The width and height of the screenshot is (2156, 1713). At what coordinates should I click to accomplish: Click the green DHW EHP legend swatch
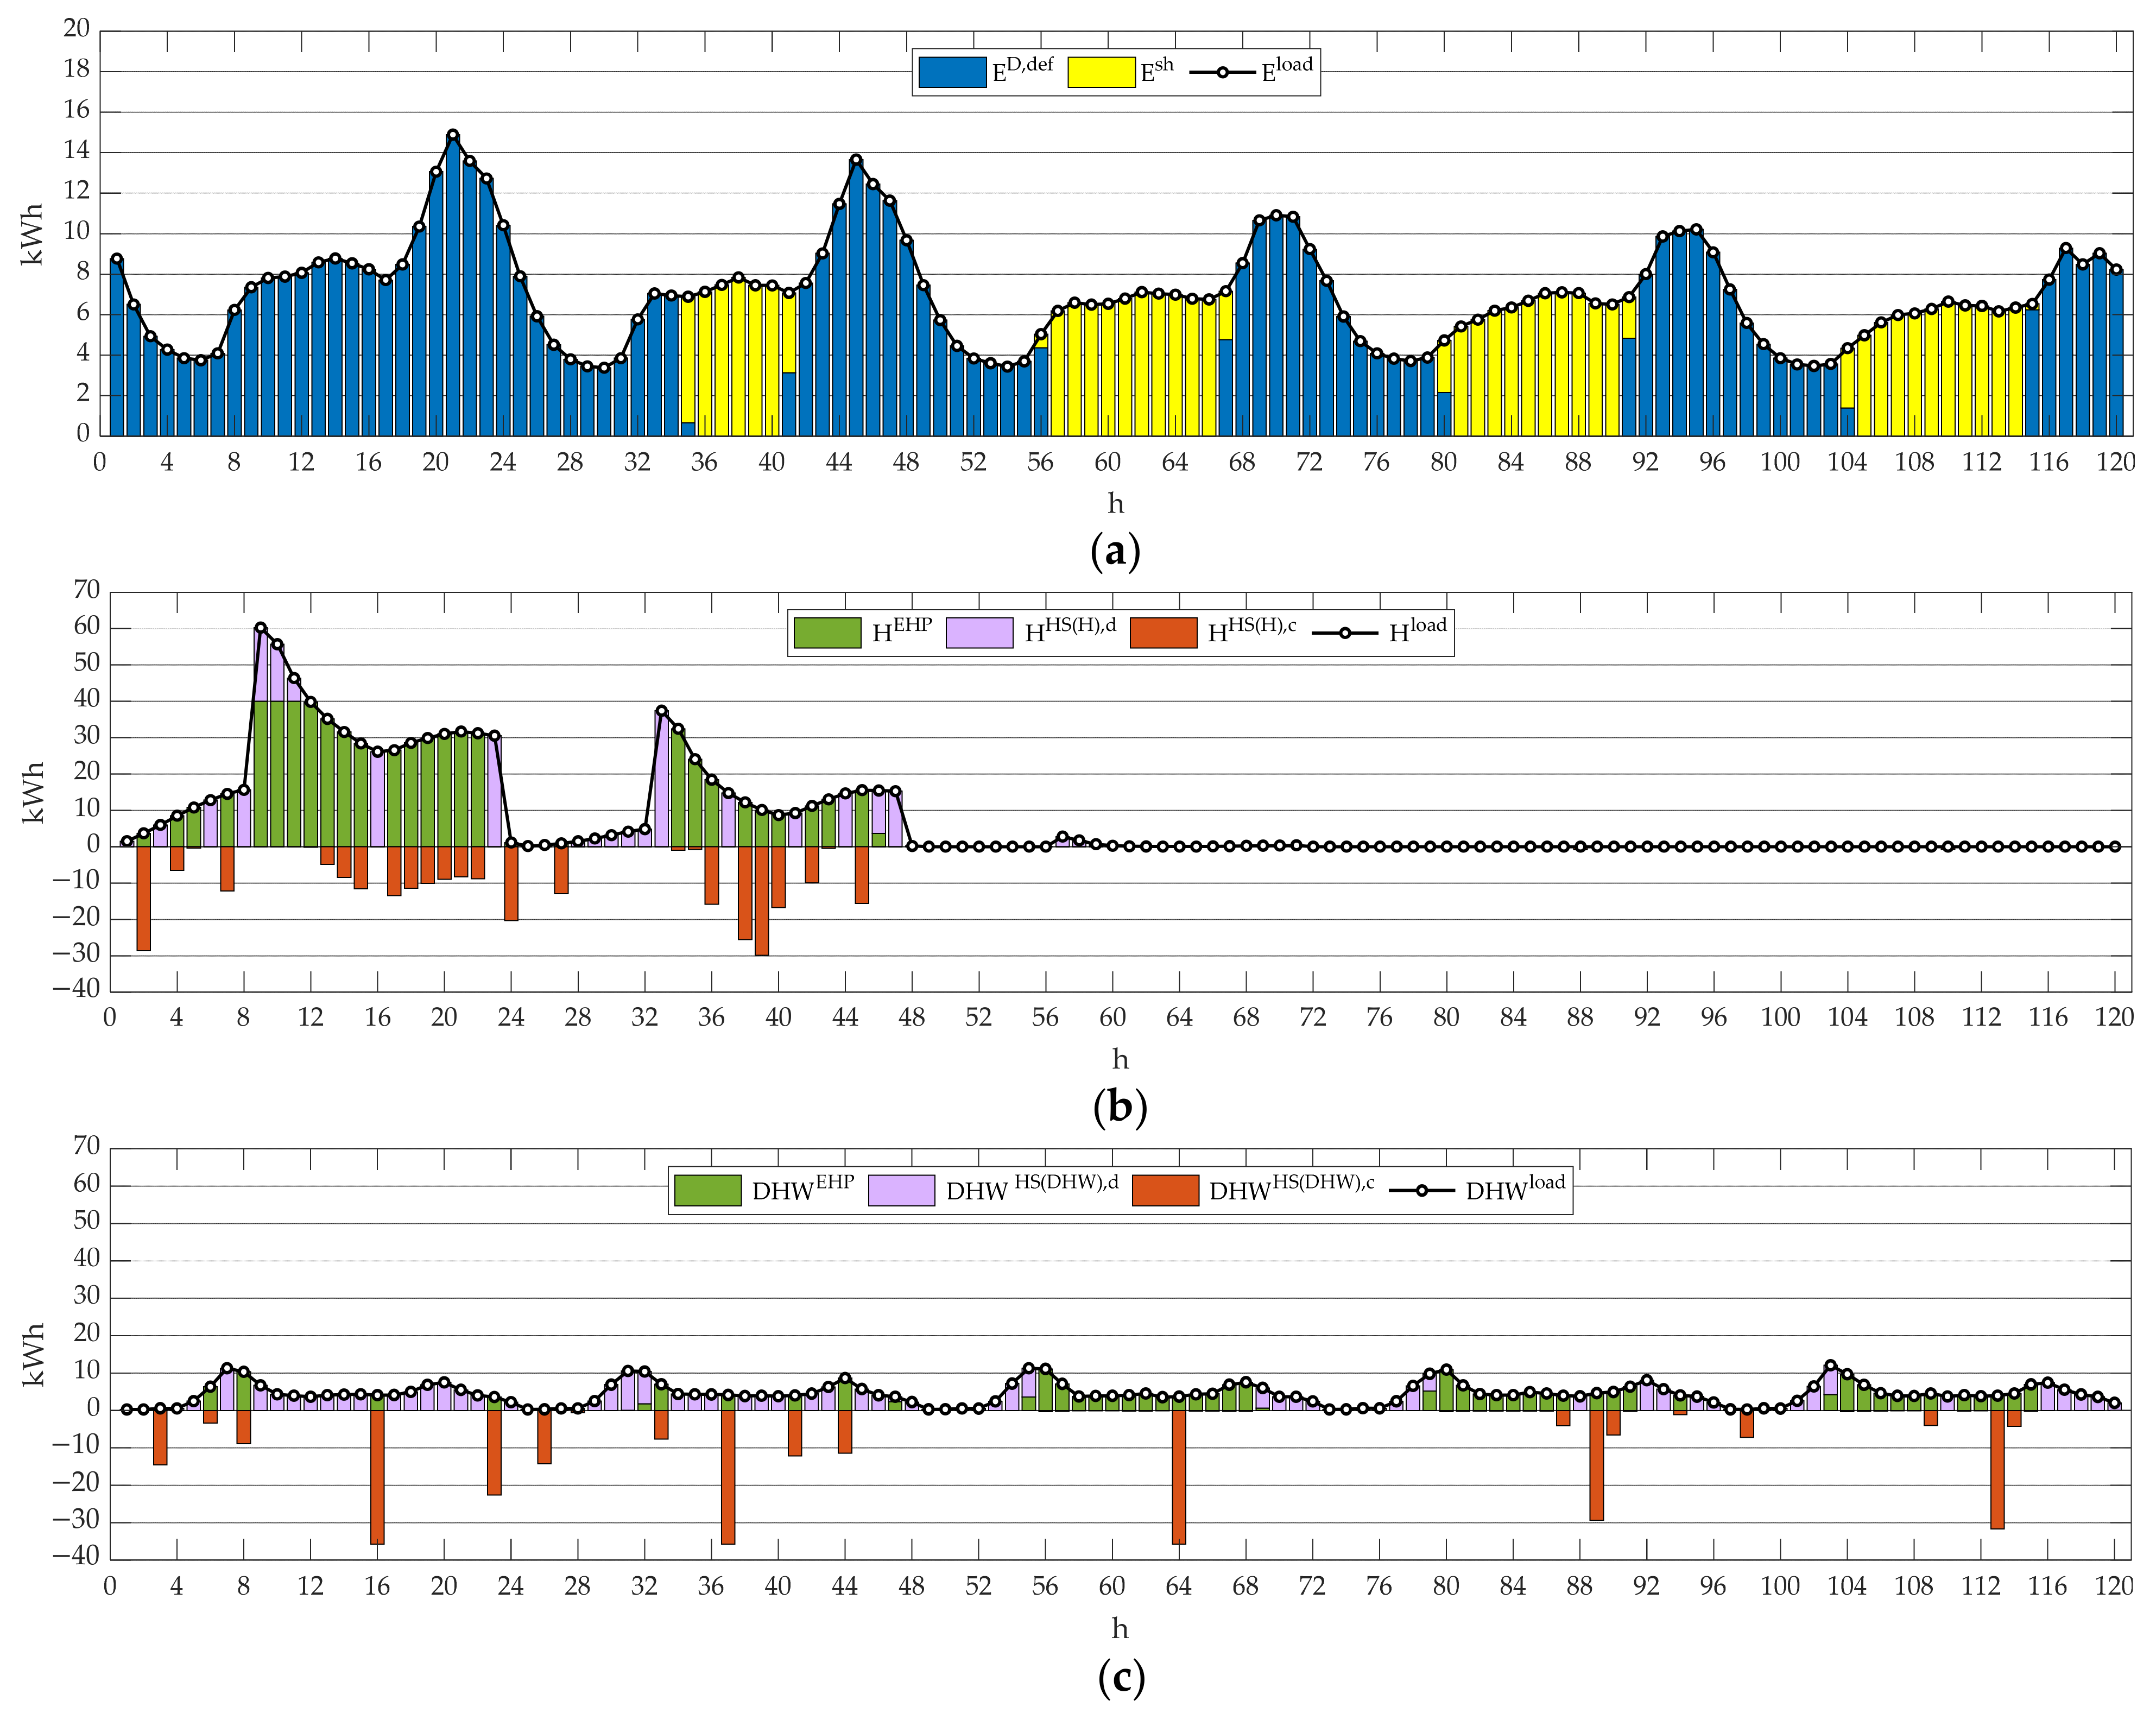click(x=707, y=1190)
